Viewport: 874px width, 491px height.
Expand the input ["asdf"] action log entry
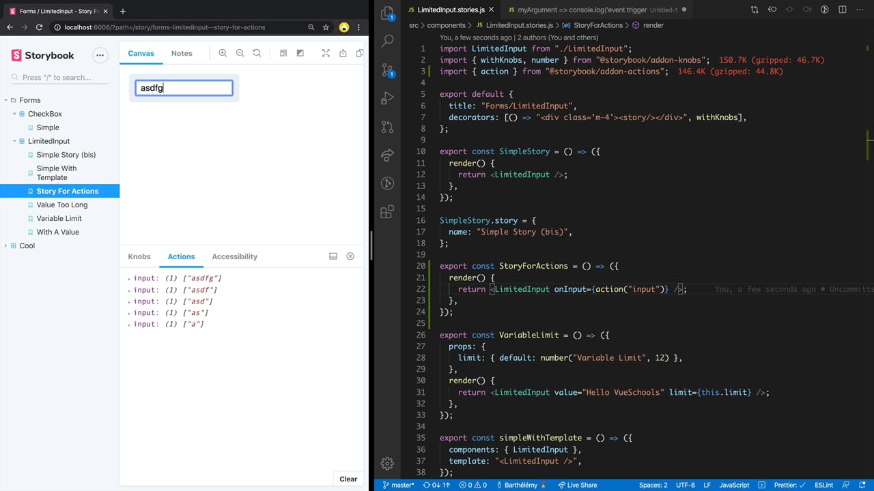(129, 290)
